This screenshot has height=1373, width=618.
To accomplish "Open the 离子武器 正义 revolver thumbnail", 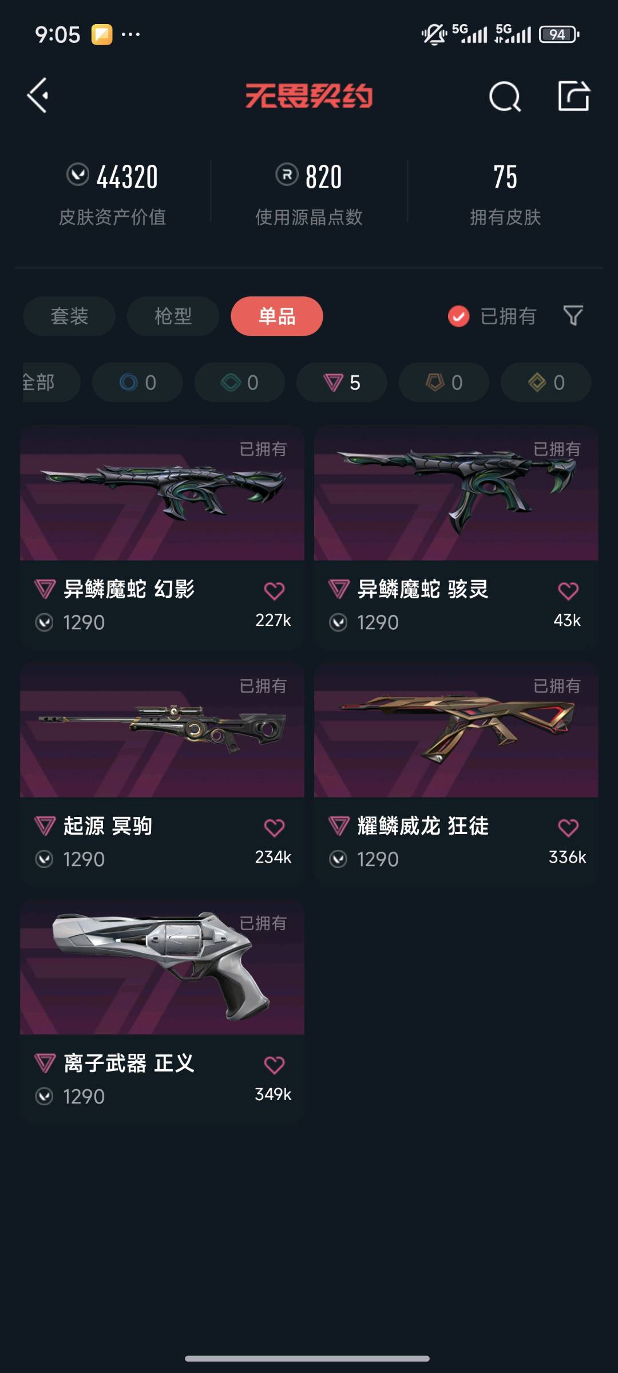I will [162, 967].
